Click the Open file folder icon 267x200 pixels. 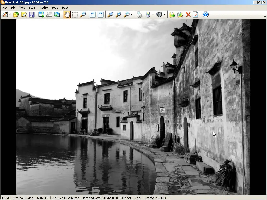click(16, 15)
